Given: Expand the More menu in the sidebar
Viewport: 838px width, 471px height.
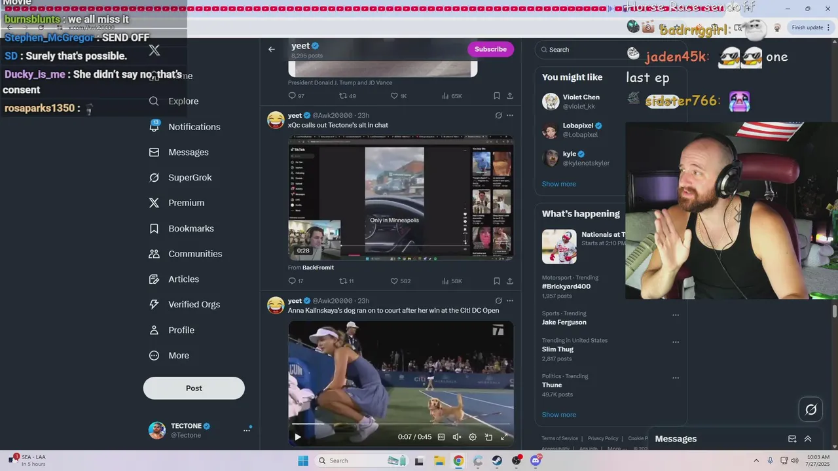Looking at the screenshot, I should pos(169,356).
